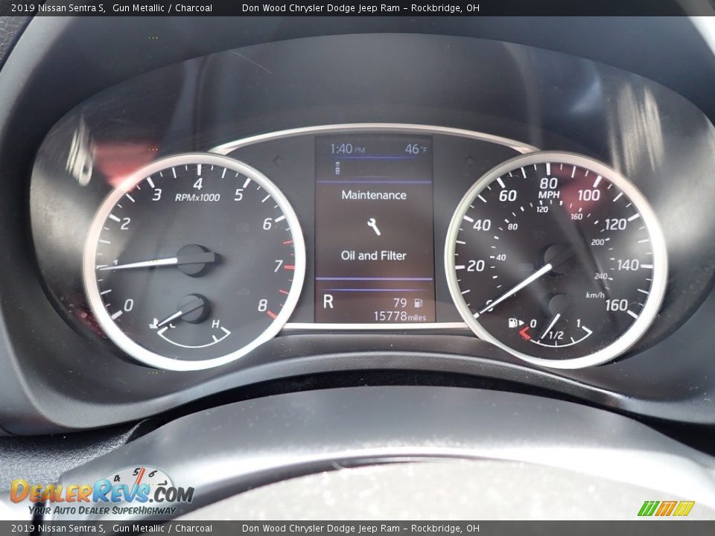Tap the coolant temperature icon

pos(154,324)
